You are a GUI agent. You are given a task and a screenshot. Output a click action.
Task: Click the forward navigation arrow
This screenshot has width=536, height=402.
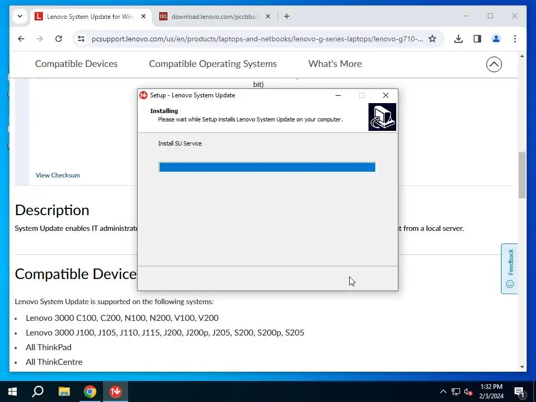click(x=40, y=39)
